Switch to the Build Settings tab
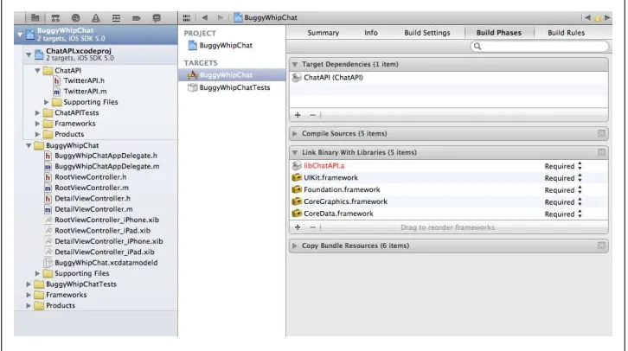The width and height of the screenshot is (628, 351). [x=427, y=33]
